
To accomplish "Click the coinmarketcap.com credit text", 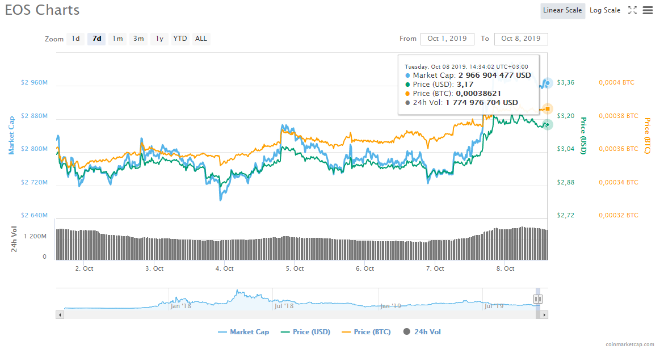I will pos(630,344).
